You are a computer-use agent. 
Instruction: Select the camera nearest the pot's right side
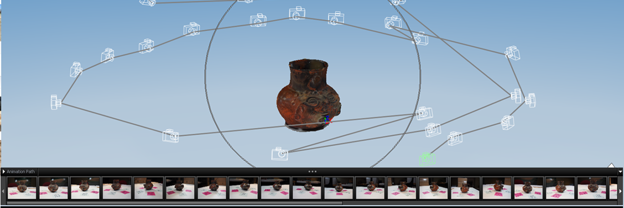424,113
